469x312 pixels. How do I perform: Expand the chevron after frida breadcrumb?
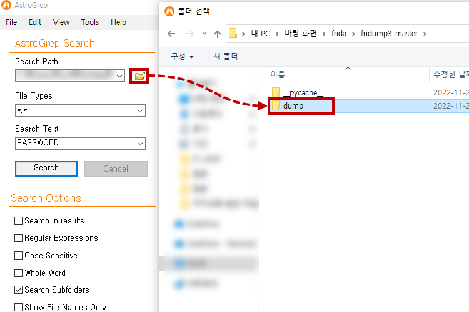coord(353,34)
